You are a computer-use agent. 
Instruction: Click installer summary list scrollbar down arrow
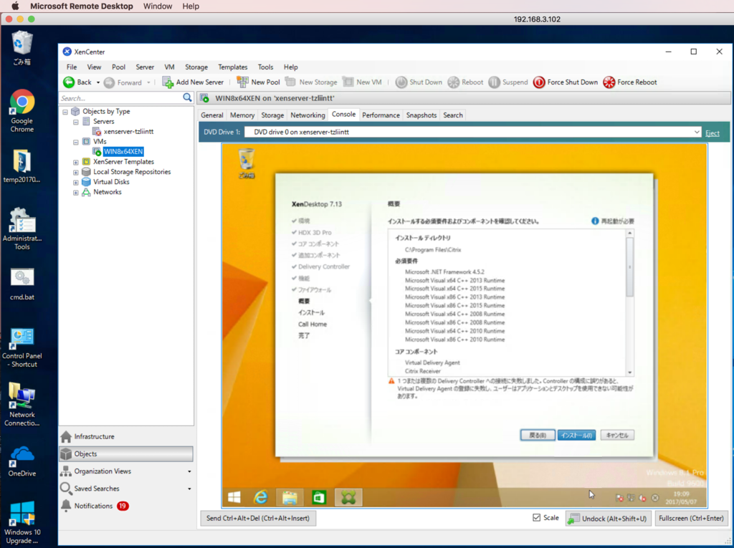629,372
